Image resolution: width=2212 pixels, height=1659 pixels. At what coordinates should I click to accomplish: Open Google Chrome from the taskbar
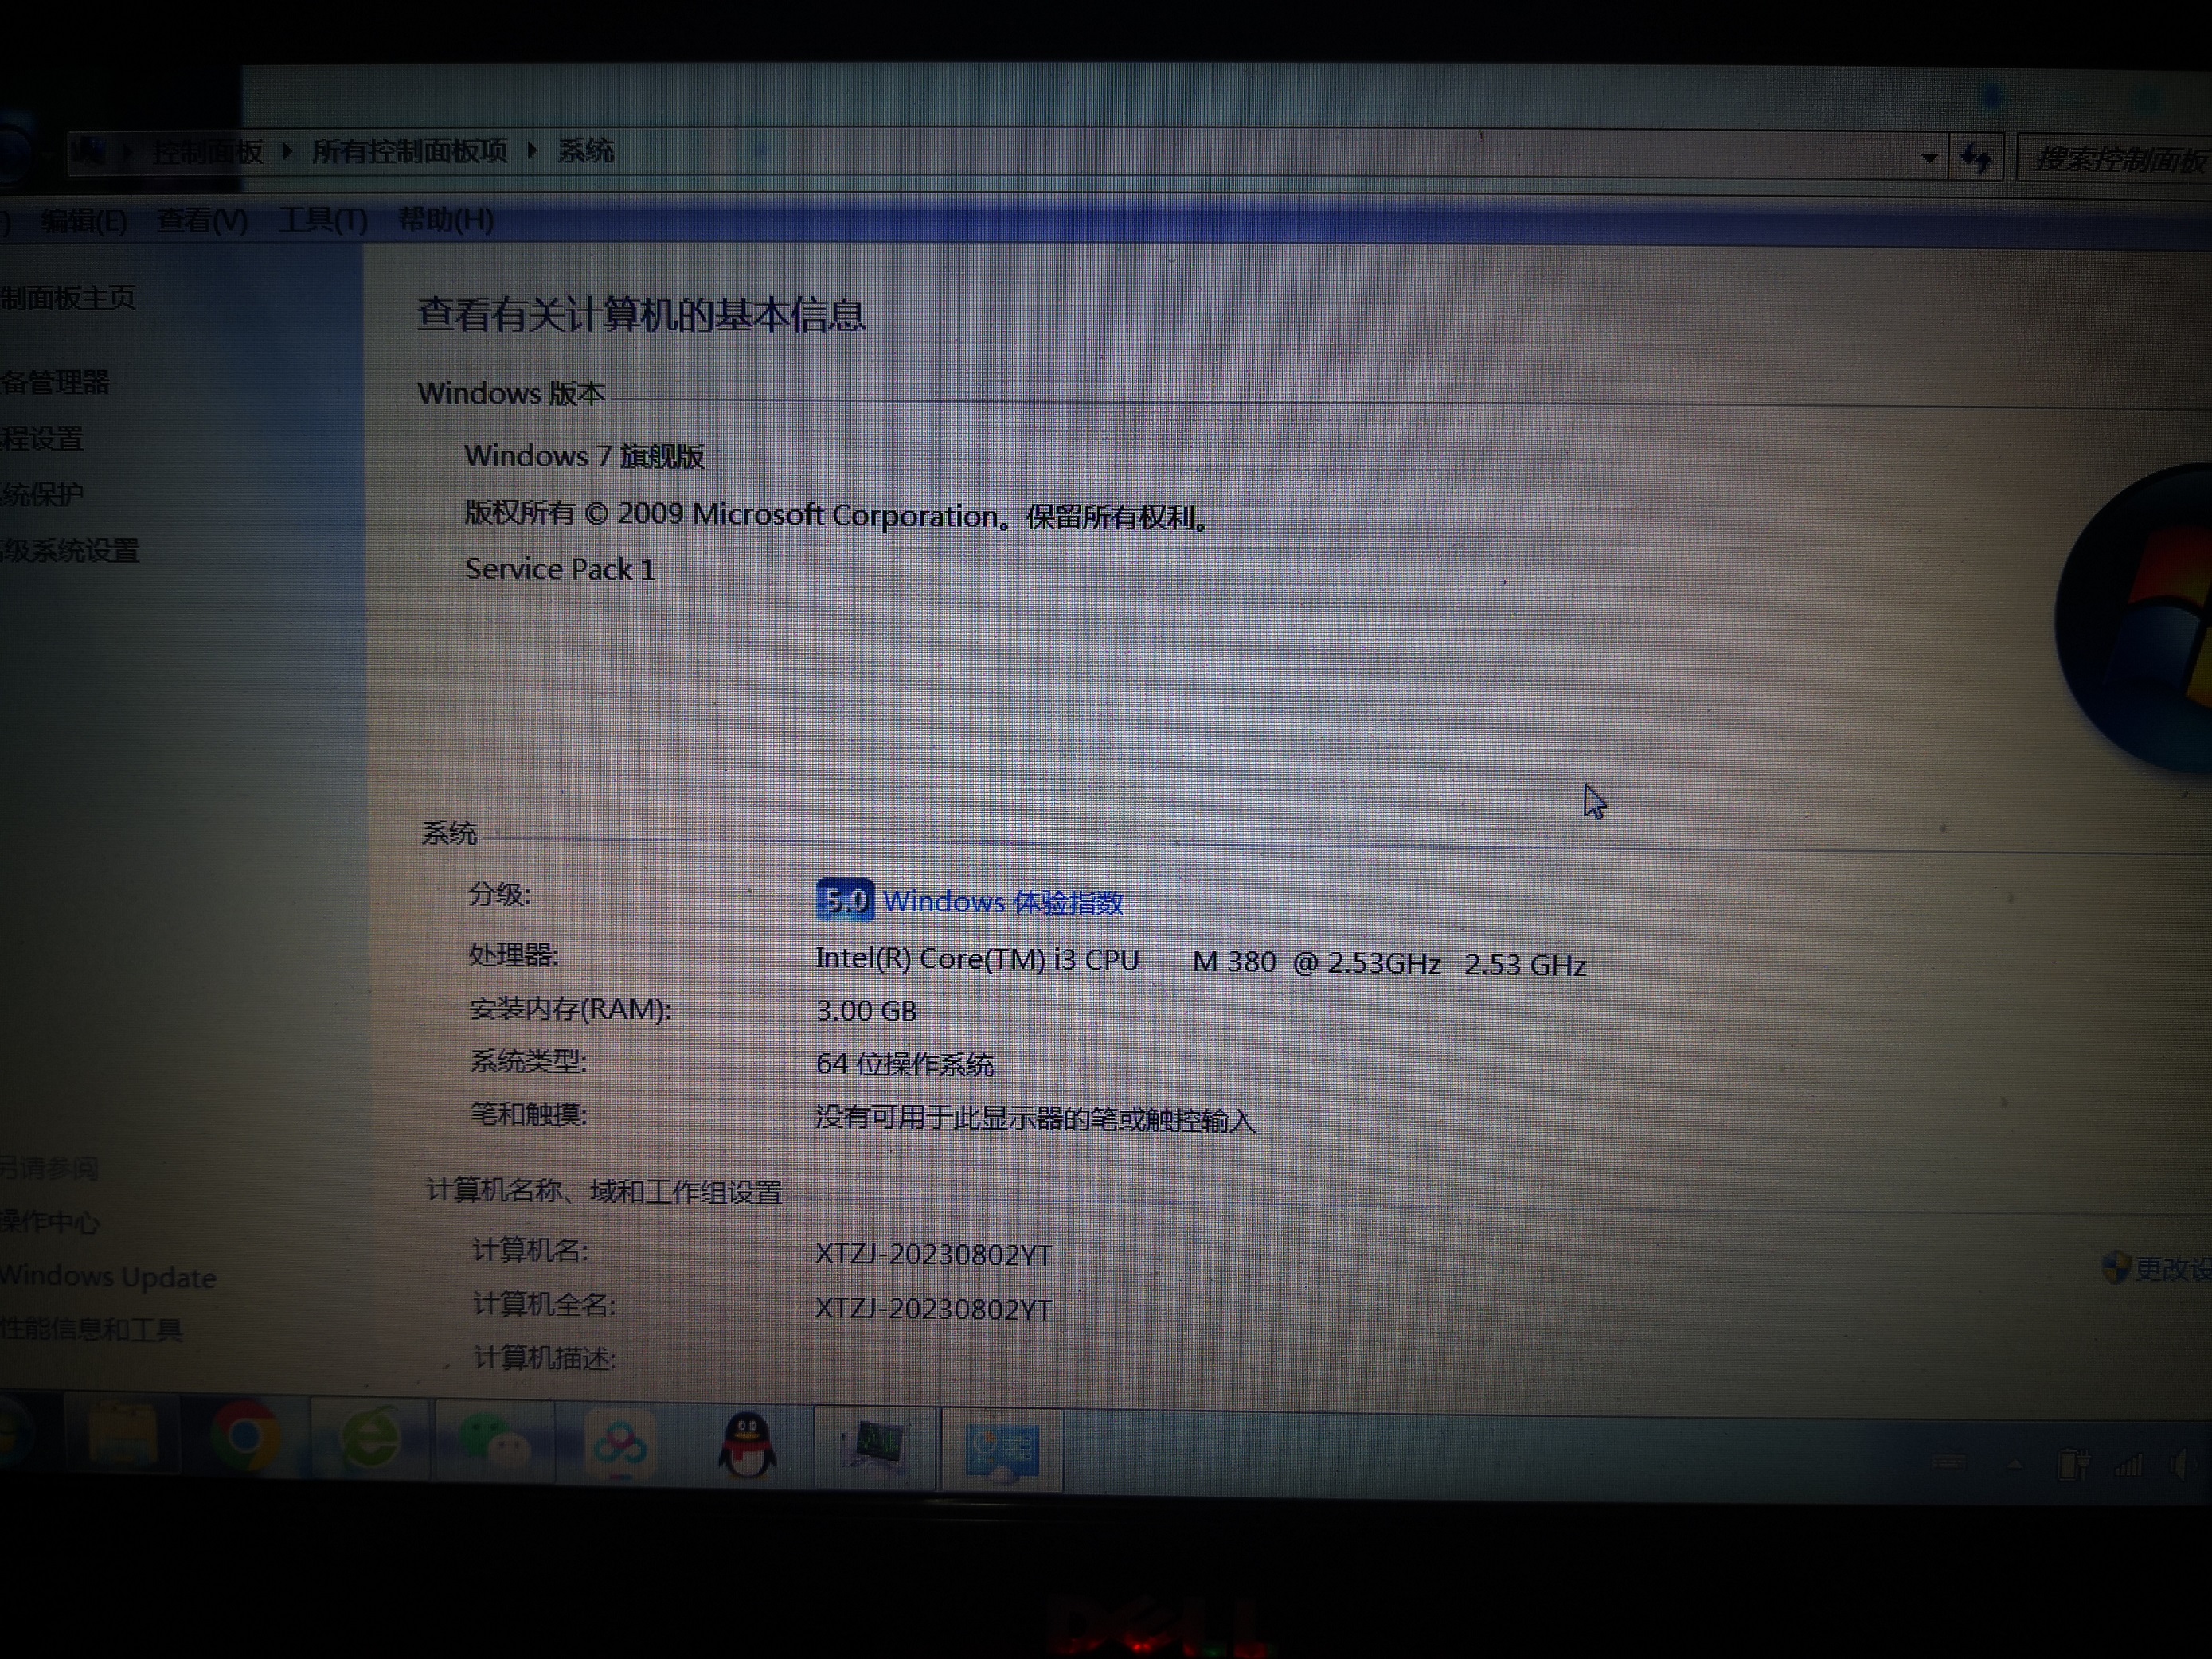pyautogui.click(x=245, y=1437)
